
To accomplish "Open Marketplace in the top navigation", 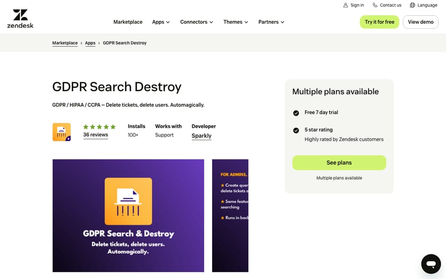I will 128,22.
